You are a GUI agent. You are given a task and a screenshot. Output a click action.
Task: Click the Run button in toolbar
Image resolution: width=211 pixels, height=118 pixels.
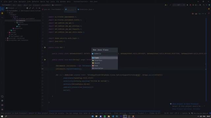coord(187,5)
